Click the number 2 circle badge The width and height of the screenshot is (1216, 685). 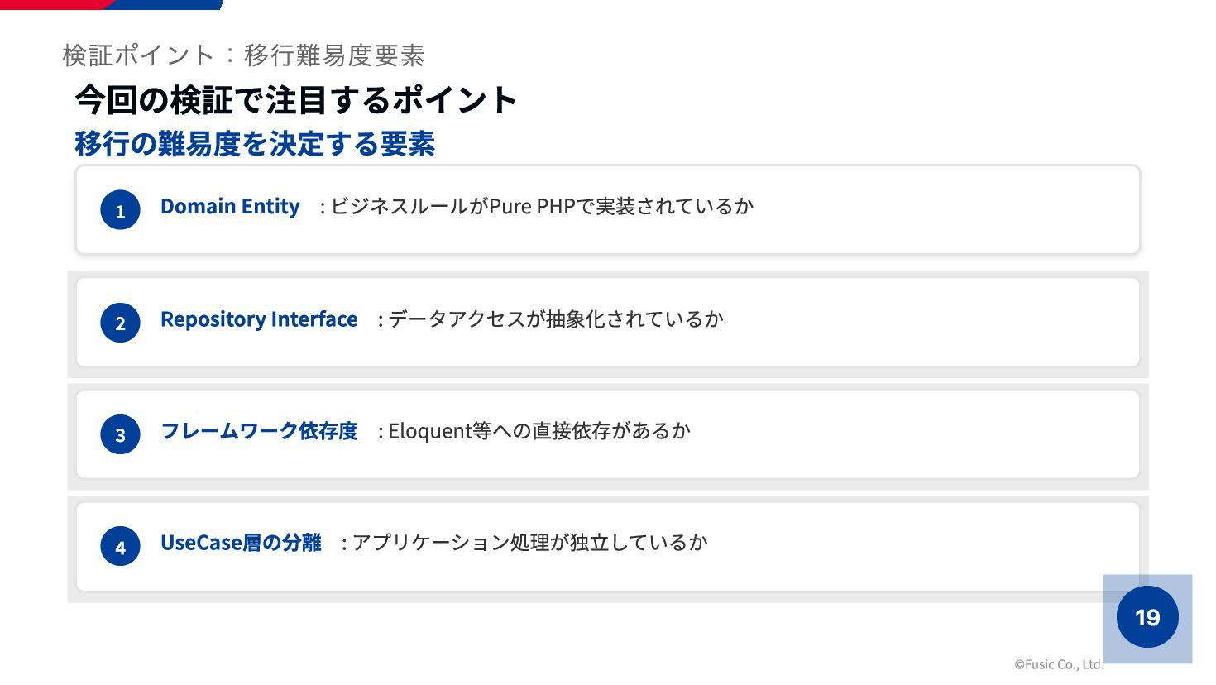[120, 323]
